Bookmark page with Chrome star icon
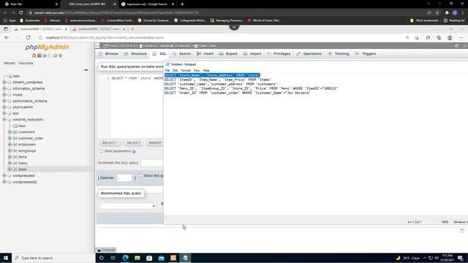The width and height of the screenshot is (468, 263). coord(437,13)
